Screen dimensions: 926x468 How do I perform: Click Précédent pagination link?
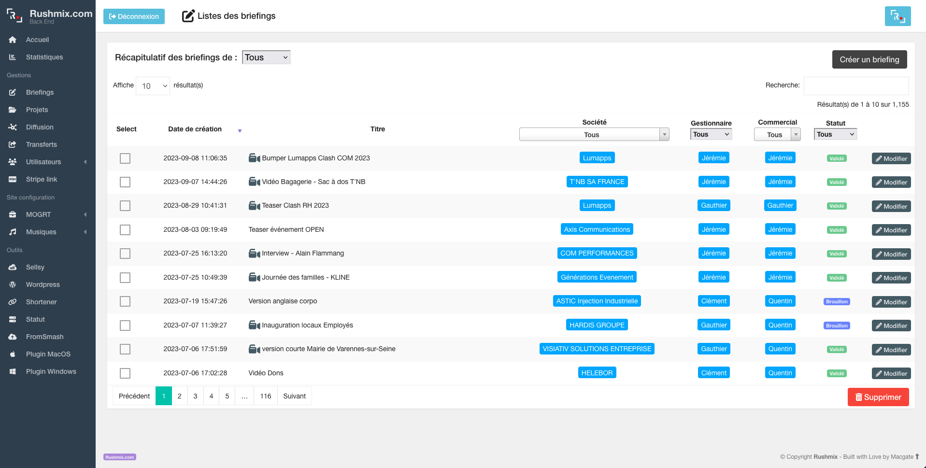(134, 396)
